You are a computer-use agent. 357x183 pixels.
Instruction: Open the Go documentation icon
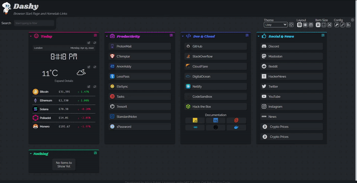click(x=195, y=127)
